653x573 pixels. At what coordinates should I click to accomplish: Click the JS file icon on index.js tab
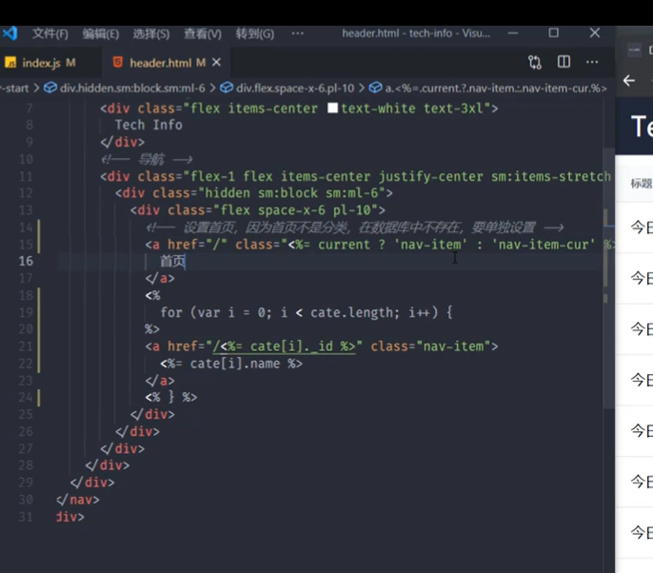pos(10,63)
